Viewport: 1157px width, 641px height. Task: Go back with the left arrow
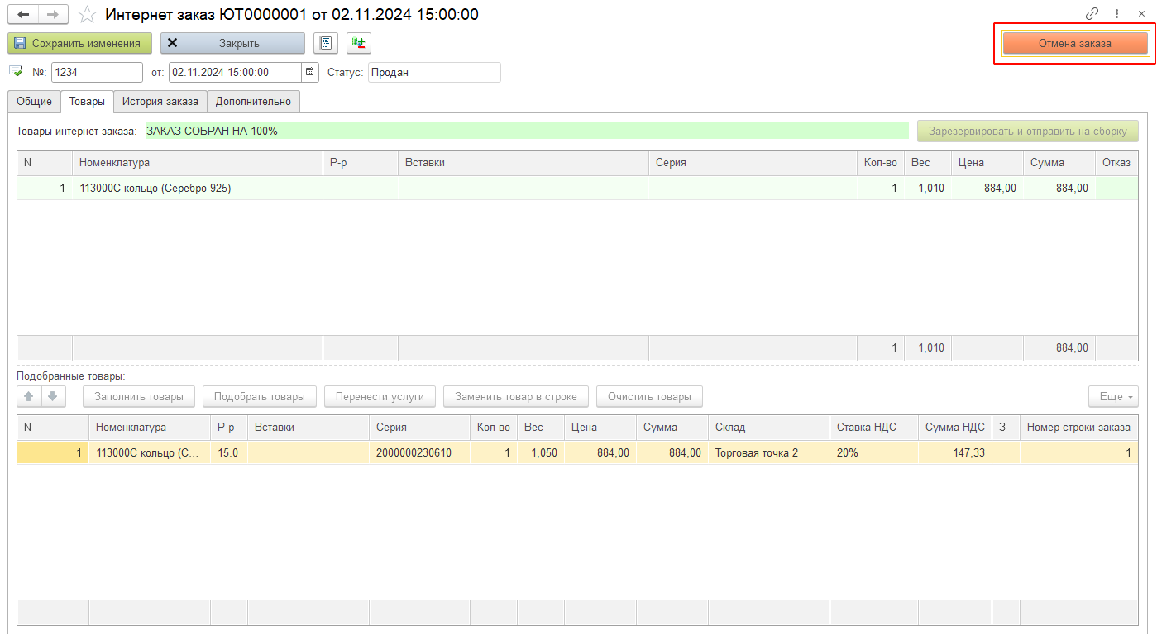(x=24, y=15)
